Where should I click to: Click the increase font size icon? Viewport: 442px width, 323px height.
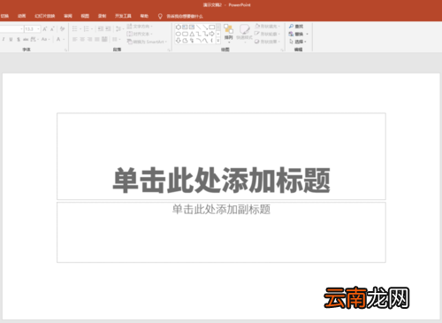pos(45,29)
